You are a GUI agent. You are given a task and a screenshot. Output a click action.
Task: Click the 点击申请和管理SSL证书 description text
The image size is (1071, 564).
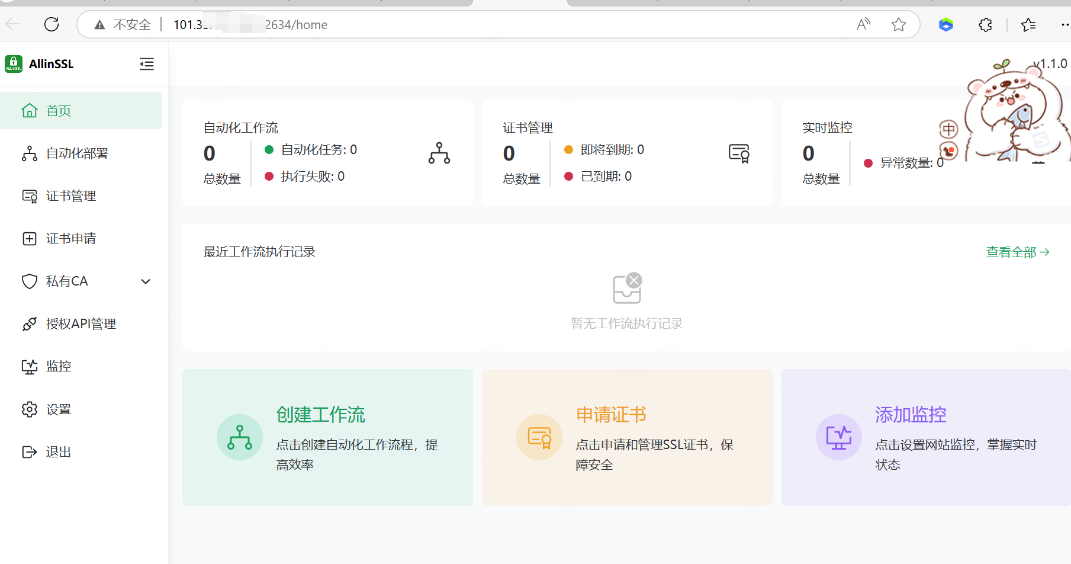click(x=655, y=454)
